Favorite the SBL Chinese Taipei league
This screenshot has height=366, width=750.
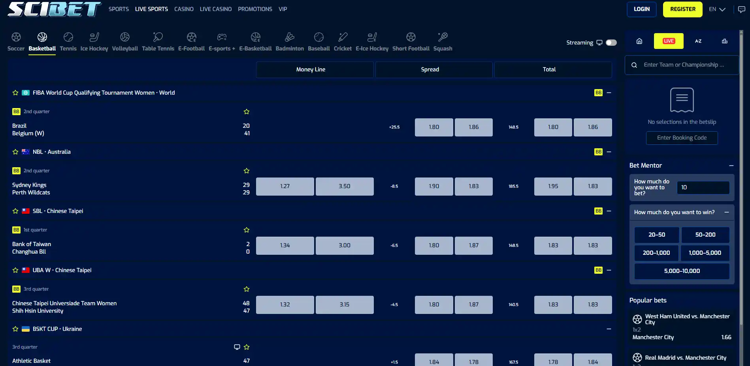coord(15,211)
